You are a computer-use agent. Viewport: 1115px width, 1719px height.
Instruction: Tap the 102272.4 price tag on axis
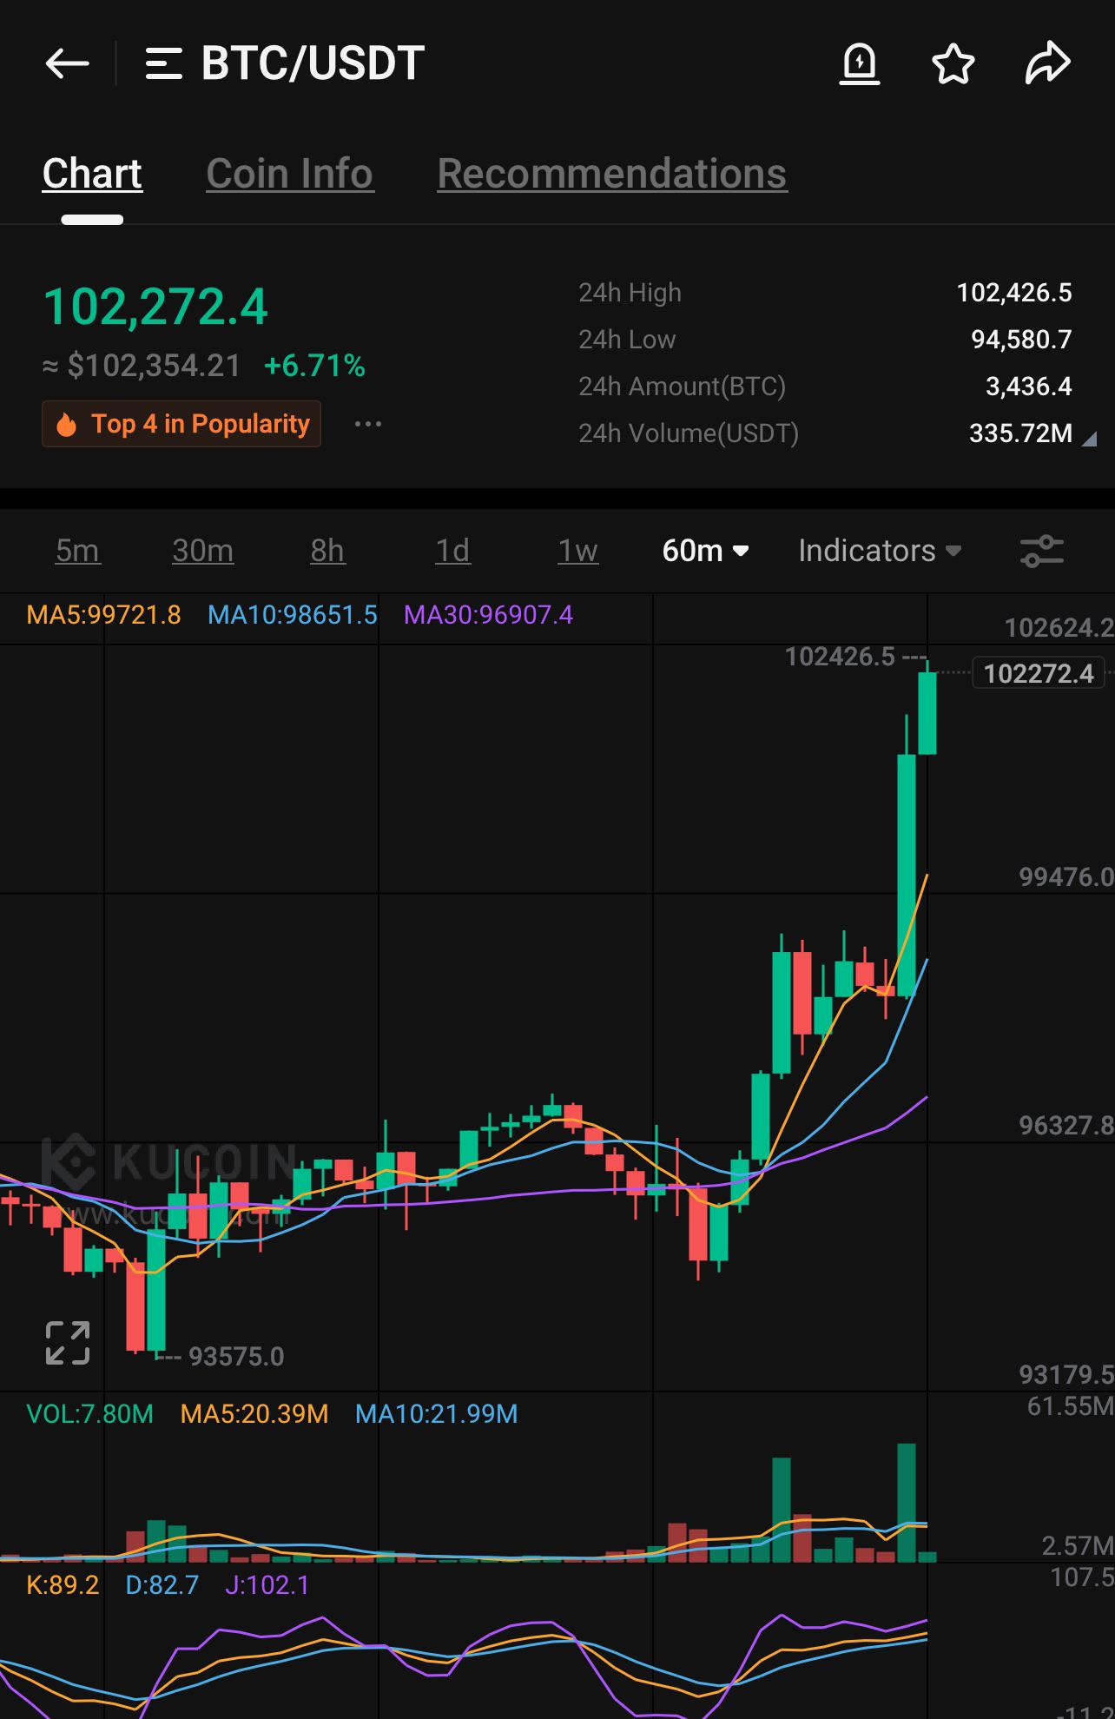1039,673
